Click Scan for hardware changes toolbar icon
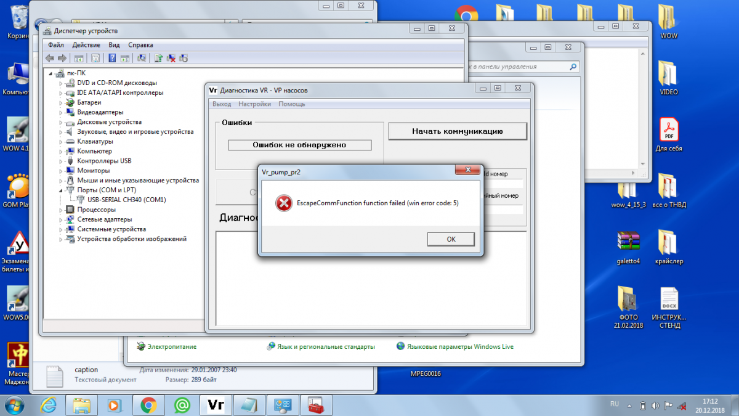Screen dimensions: 739x416 coord(142,58)
